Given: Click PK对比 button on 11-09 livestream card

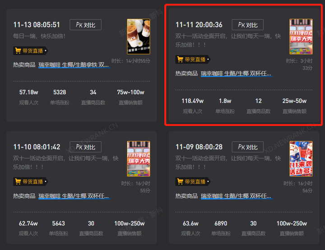Looking at the screenshot, I should point(248,147).
